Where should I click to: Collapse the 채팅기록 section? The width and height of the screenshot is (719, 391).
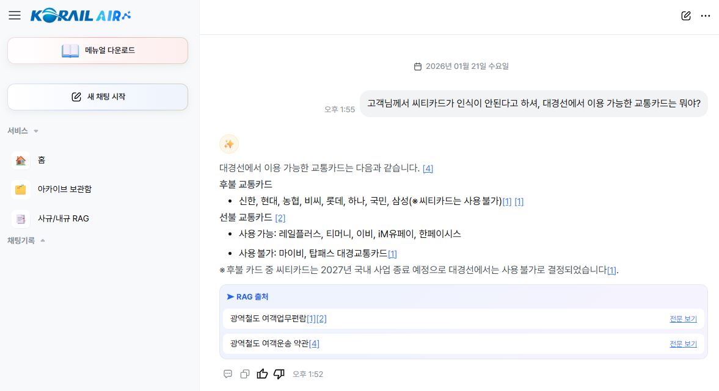tap(42, 240)
